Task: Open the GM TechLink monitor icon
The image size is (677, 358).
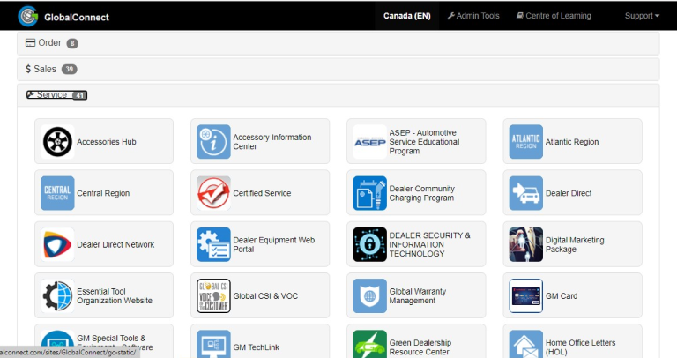Action: point(213,344)
